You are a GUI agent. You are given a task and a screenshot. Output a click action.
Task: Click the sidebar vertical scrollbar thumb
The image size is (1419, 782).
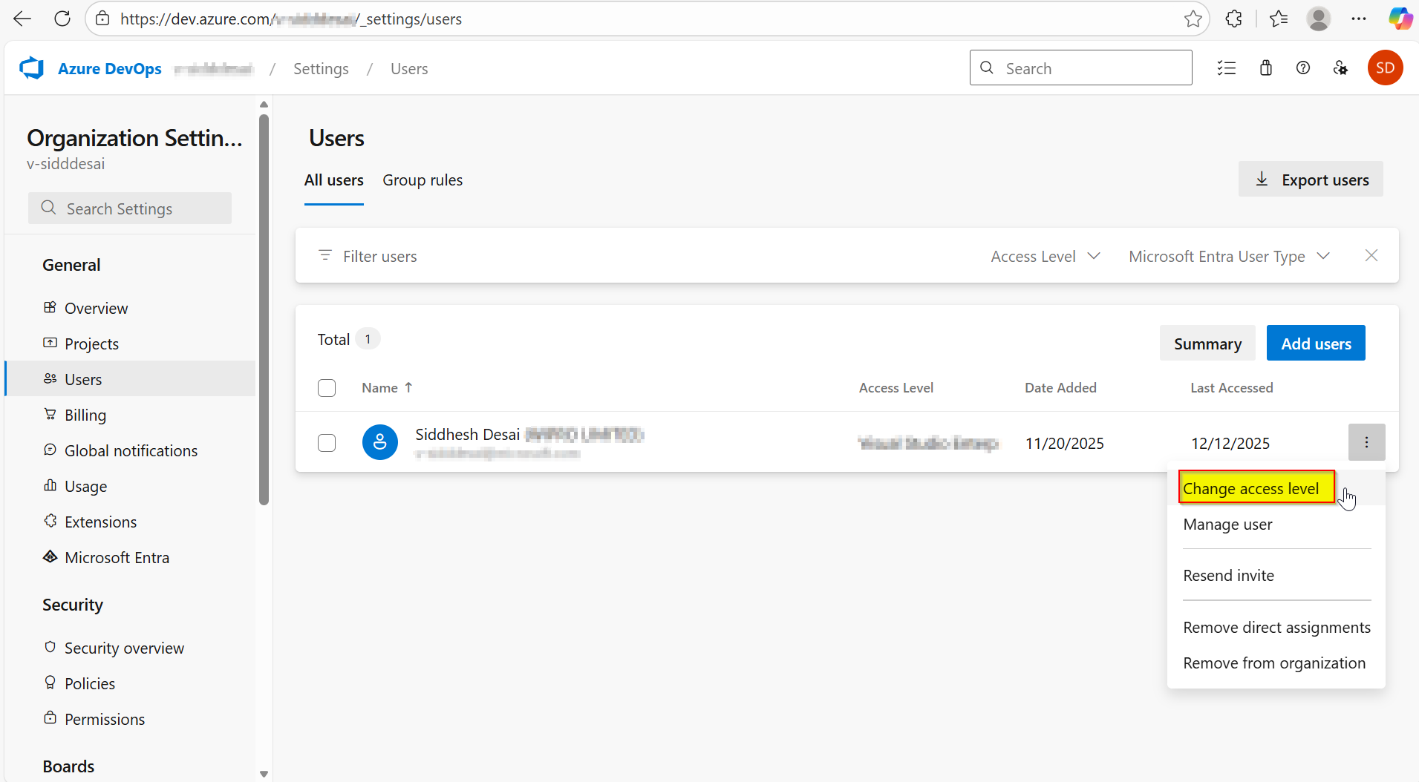pyautogui.click(x=264, y=309)
